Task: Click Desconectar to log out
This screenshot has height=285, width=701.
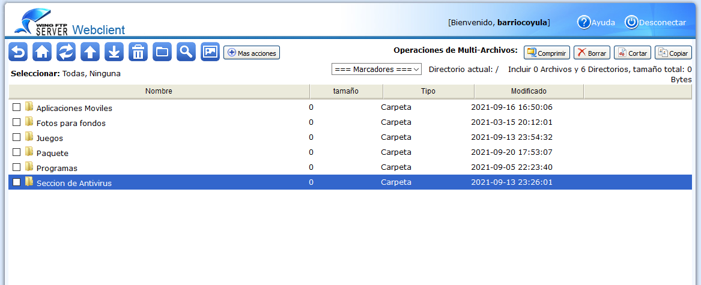Action: coord(655,22)
